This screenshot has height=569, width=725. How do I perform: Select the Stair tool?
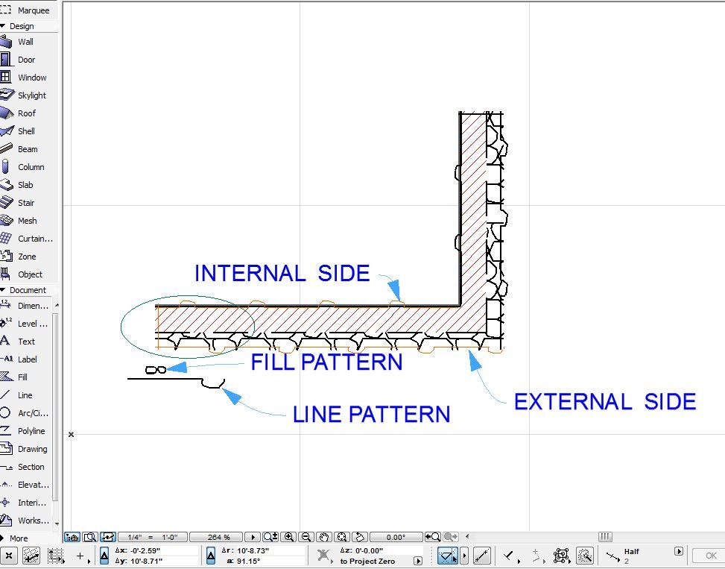point(26,203)
